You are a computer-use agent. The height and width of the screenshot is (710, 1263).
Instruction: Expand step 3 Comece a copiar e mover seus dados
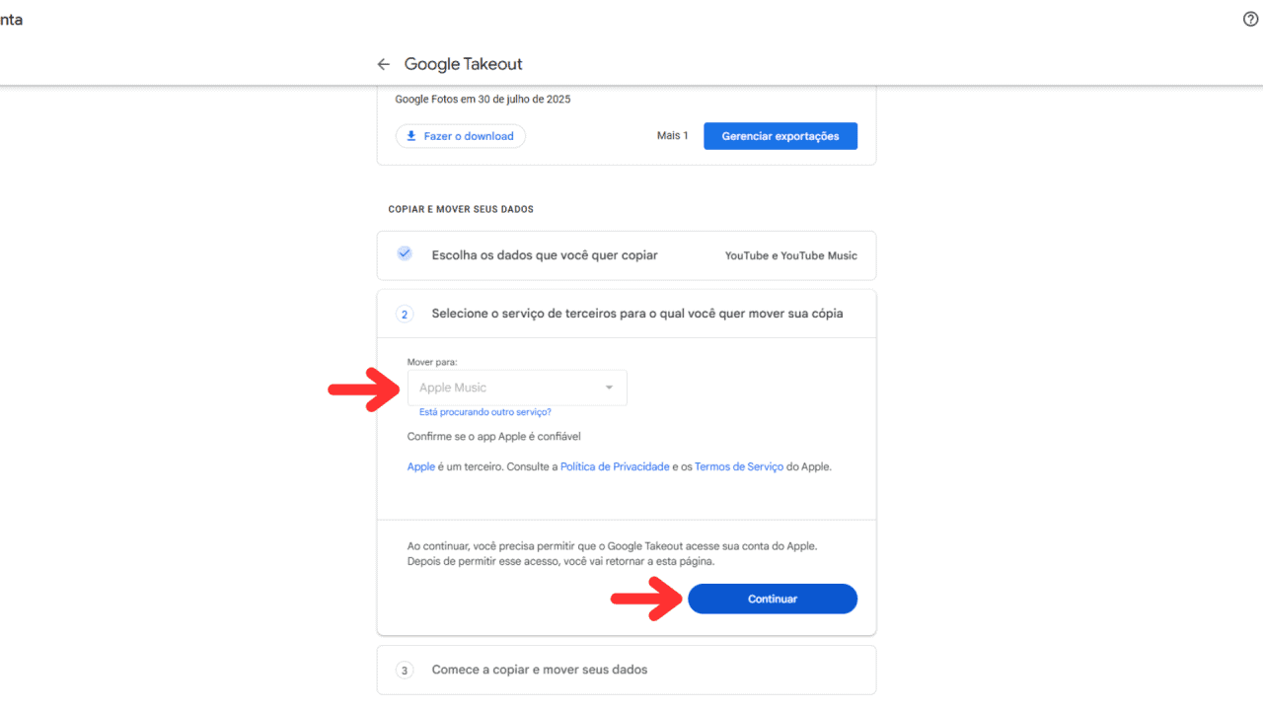tap(627, 670)
